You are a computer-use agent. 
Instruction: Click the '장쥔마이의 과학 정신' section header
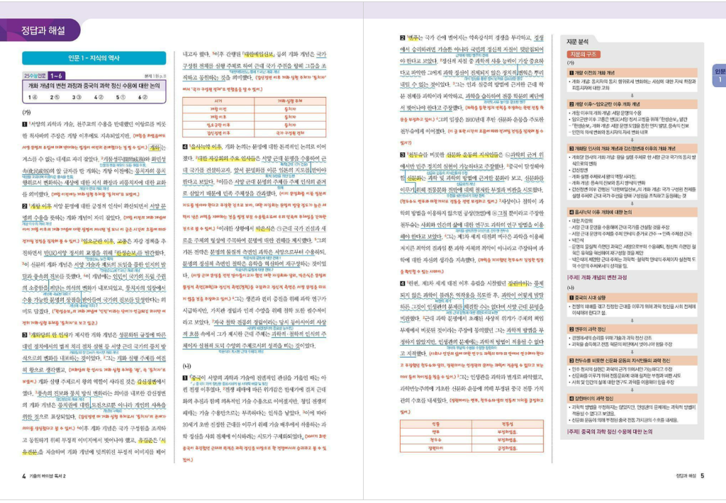click(632, 398)
